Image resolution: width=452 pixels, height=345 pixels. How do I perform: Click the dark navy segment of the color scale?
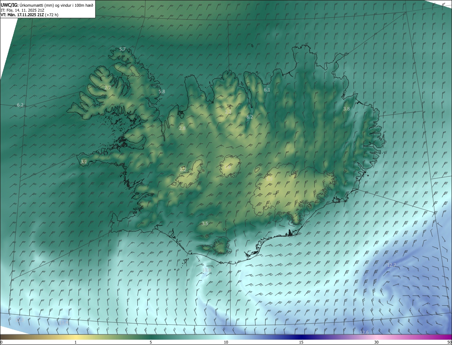(x=301, y=337)
